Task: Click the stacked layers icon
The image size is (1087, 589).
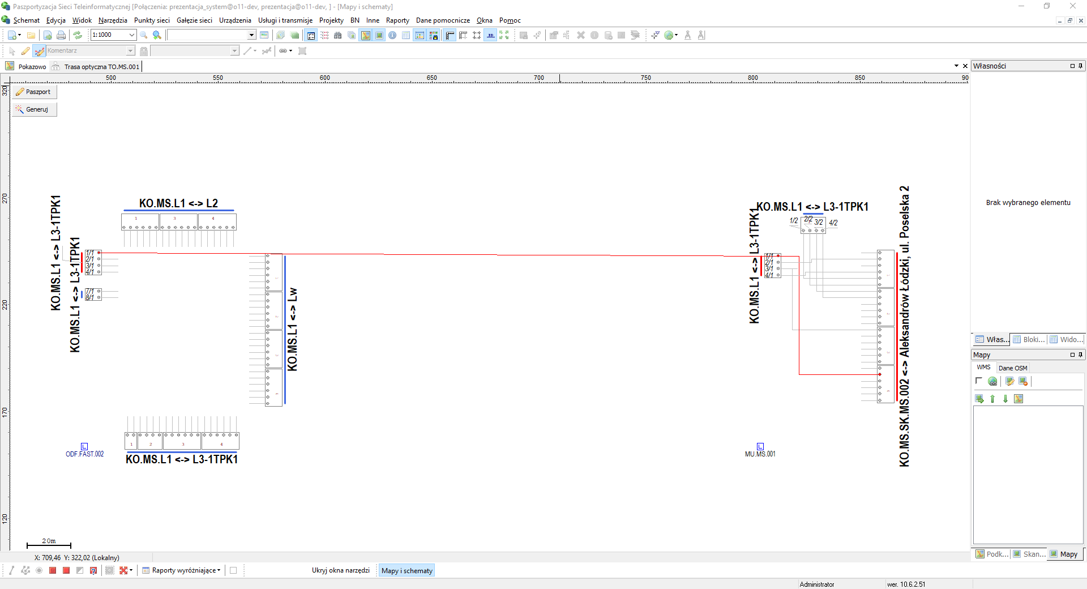Action: click(x=635, y=35)
